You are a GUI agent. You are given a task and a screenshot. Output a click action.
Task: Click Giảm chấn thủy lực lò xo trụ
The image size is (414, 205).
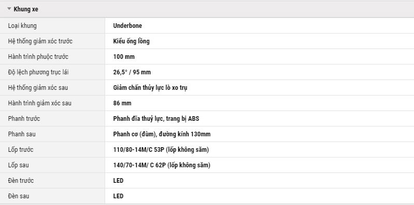pyautogui.click(x=150, y=88)
